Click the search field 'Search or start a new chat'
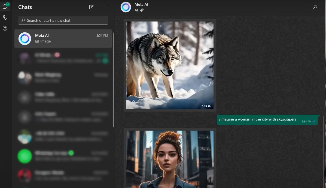 pyautogui.click(x=63, y=20)
